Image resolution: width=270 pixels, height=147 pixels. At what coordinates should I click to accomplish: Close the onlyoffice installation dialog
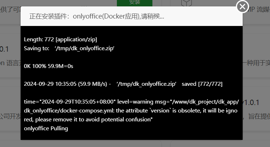[x=242, y=6]
